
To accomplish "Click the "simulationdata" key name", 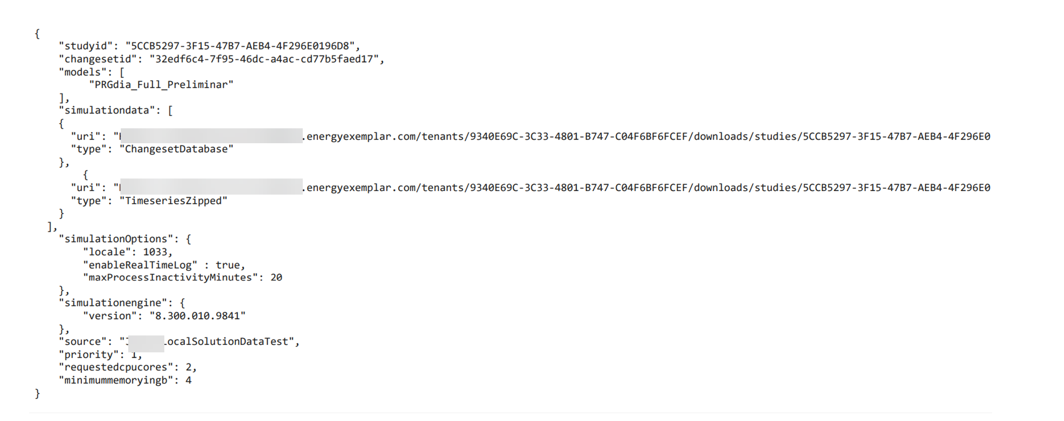I will 107,110.
